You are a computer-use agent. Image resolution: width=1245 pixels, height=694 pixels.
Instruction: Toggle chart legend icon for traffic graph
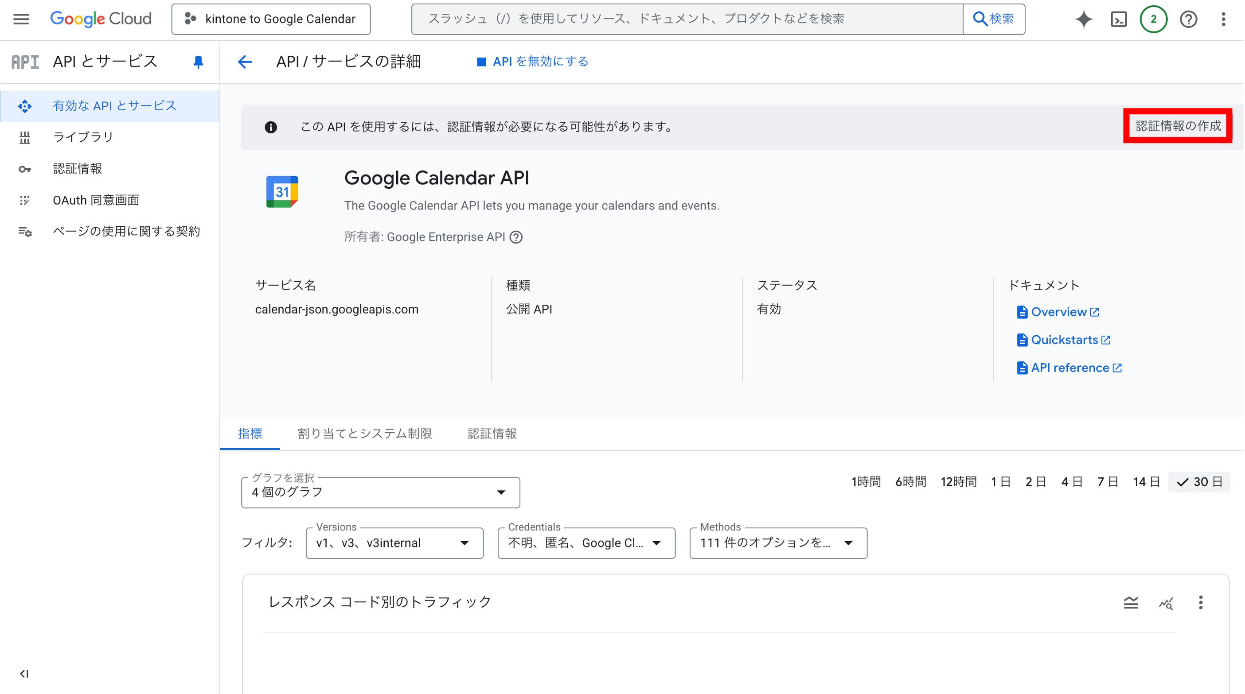[1131, 602]
